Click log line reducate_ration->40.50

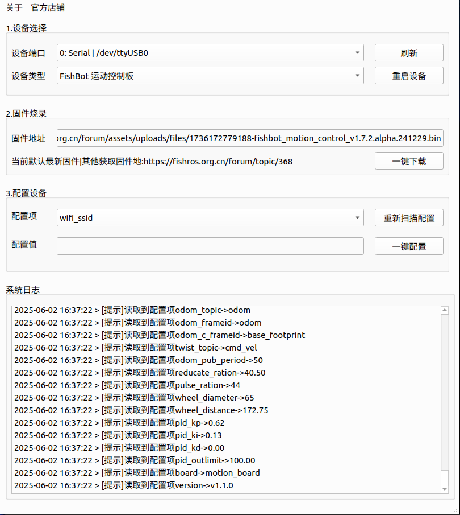(140, 373)
